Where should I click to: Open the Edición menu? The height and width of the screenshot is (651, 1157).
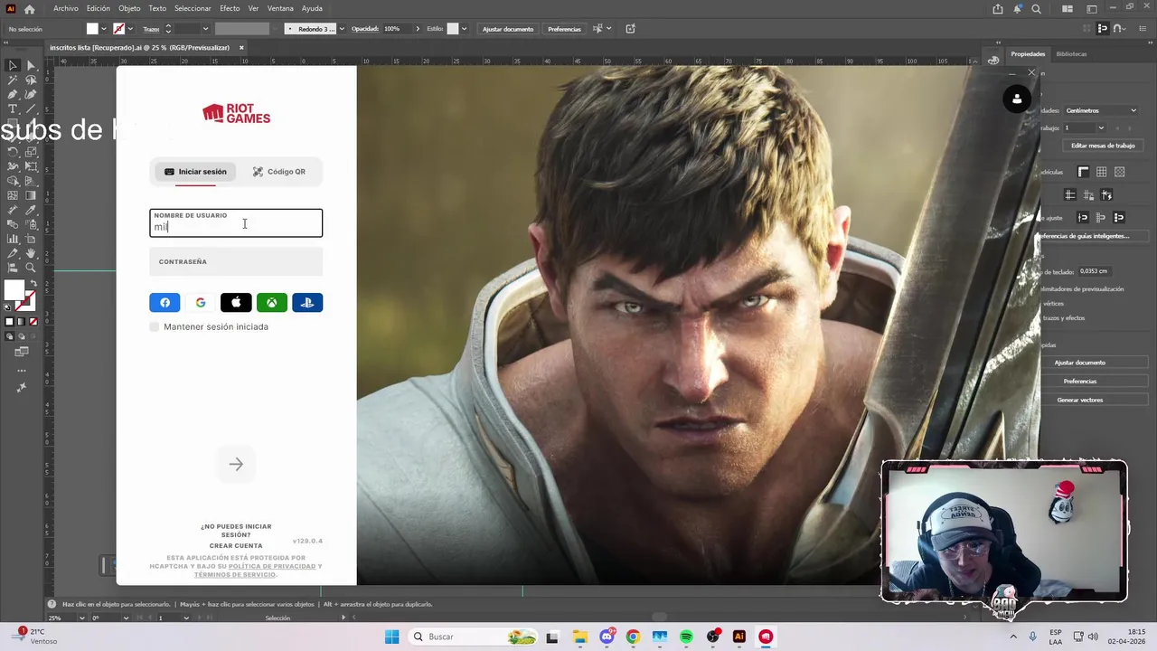[x=99, y=8]
